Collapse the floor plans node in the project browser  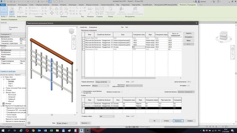pos(4,79)
